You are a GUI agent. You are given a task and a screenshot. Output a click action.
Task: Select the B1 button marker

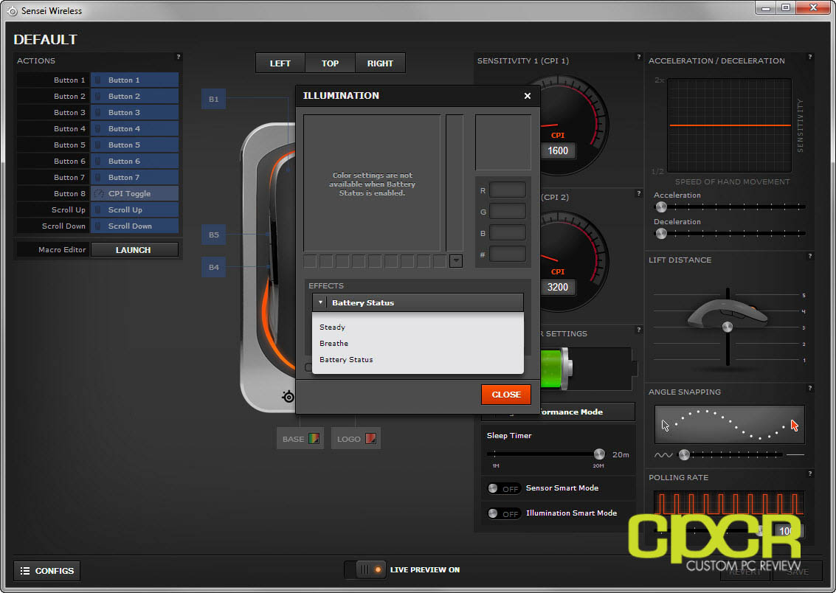coord(213,99)
